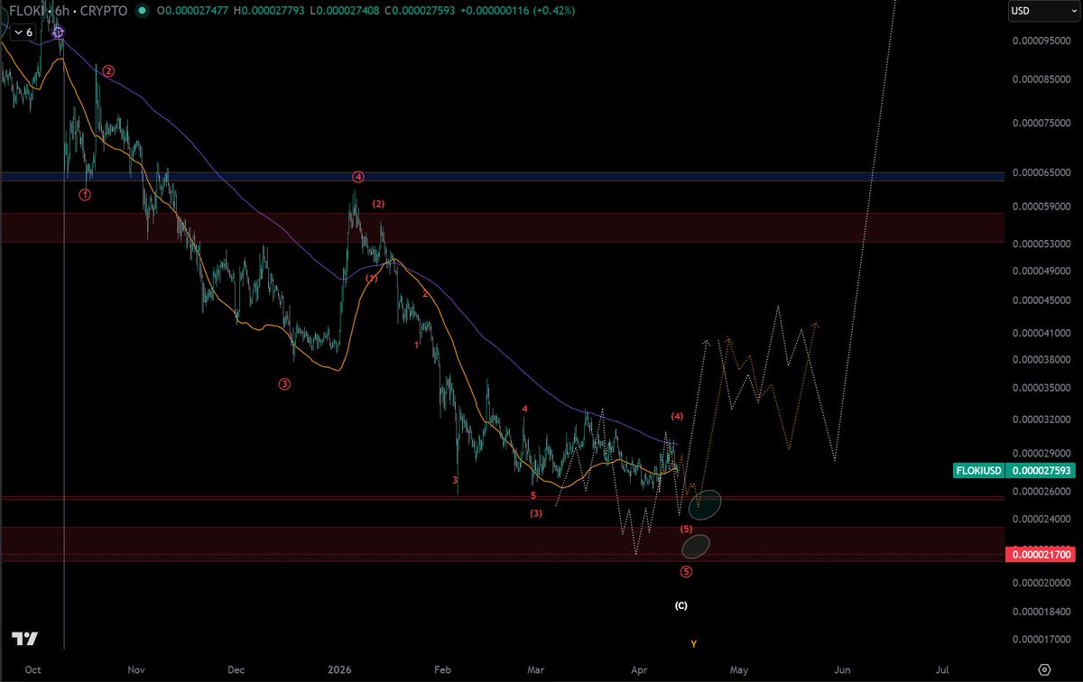
Task: Select the circled wave 1 label
Action: click(85, 194)
